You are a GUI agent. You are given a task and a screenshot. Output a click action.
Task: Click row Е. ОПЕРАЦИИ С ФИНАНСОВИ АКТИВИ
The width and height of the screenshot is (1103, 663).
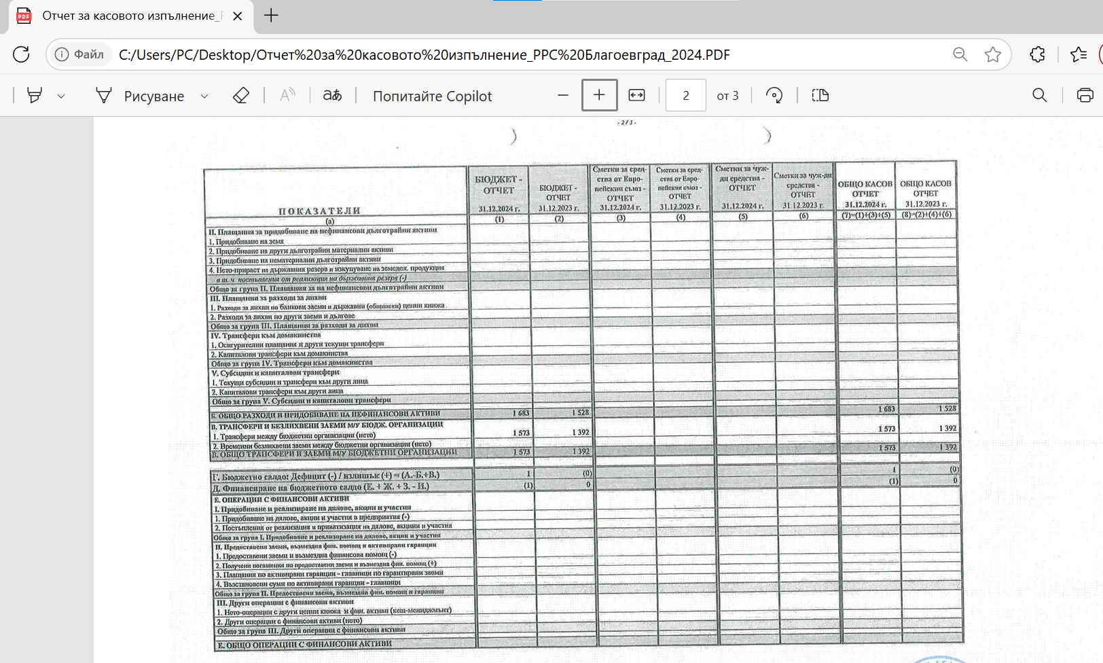click(281, 499)
